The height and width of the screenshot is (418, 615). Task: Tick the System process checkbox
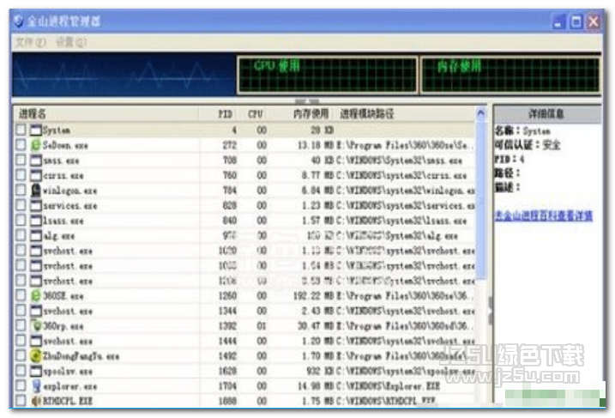(x=21, y=130)
